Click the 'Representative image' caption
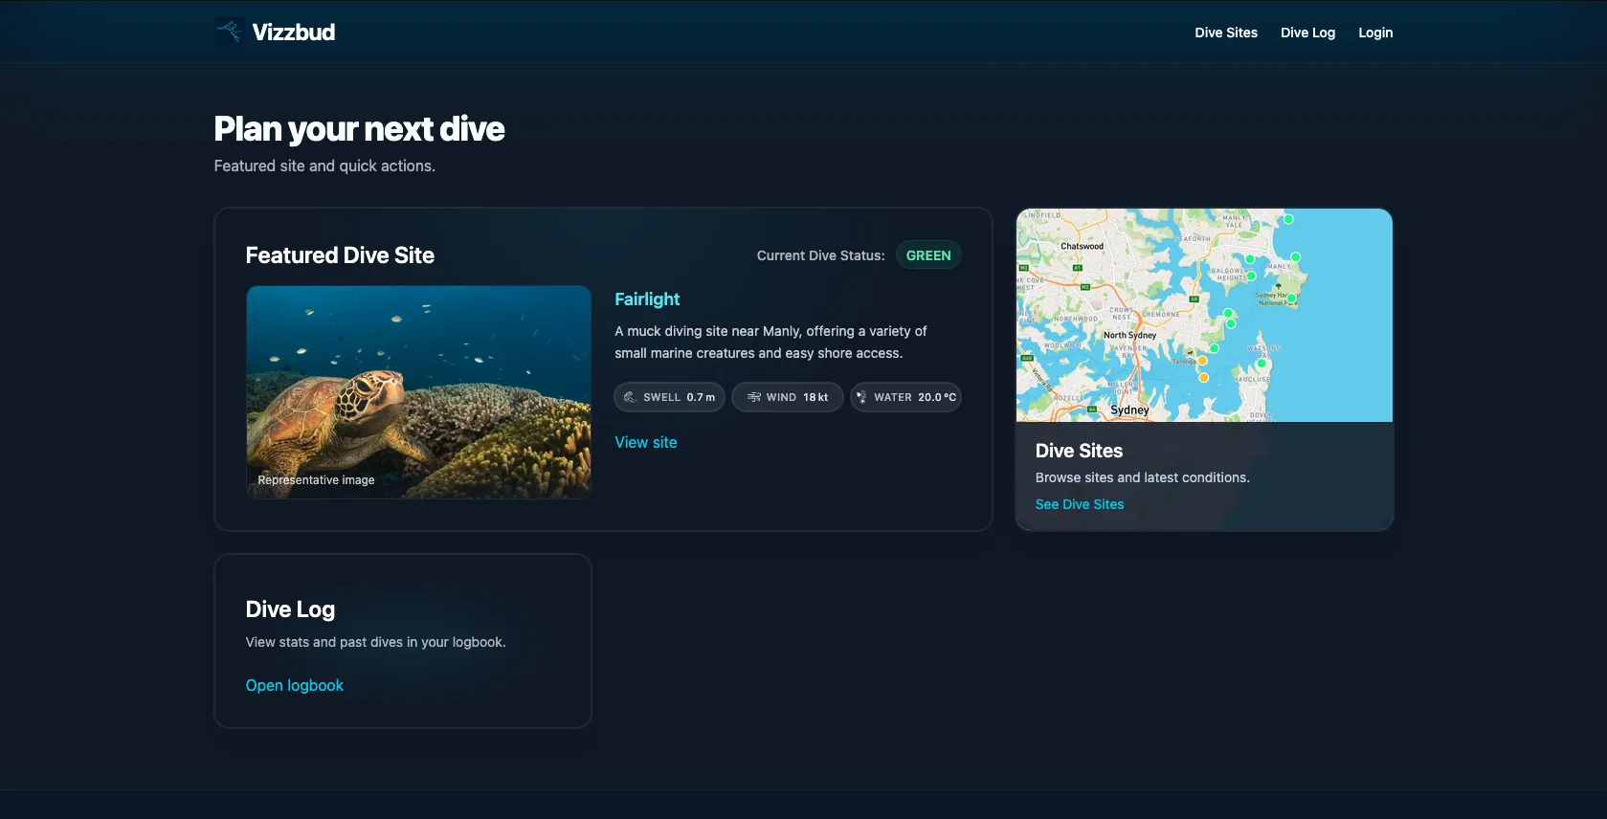Image resolution: width=1607 pixels, height=819 pixels. pyautogui.click(x=316, y=480)
